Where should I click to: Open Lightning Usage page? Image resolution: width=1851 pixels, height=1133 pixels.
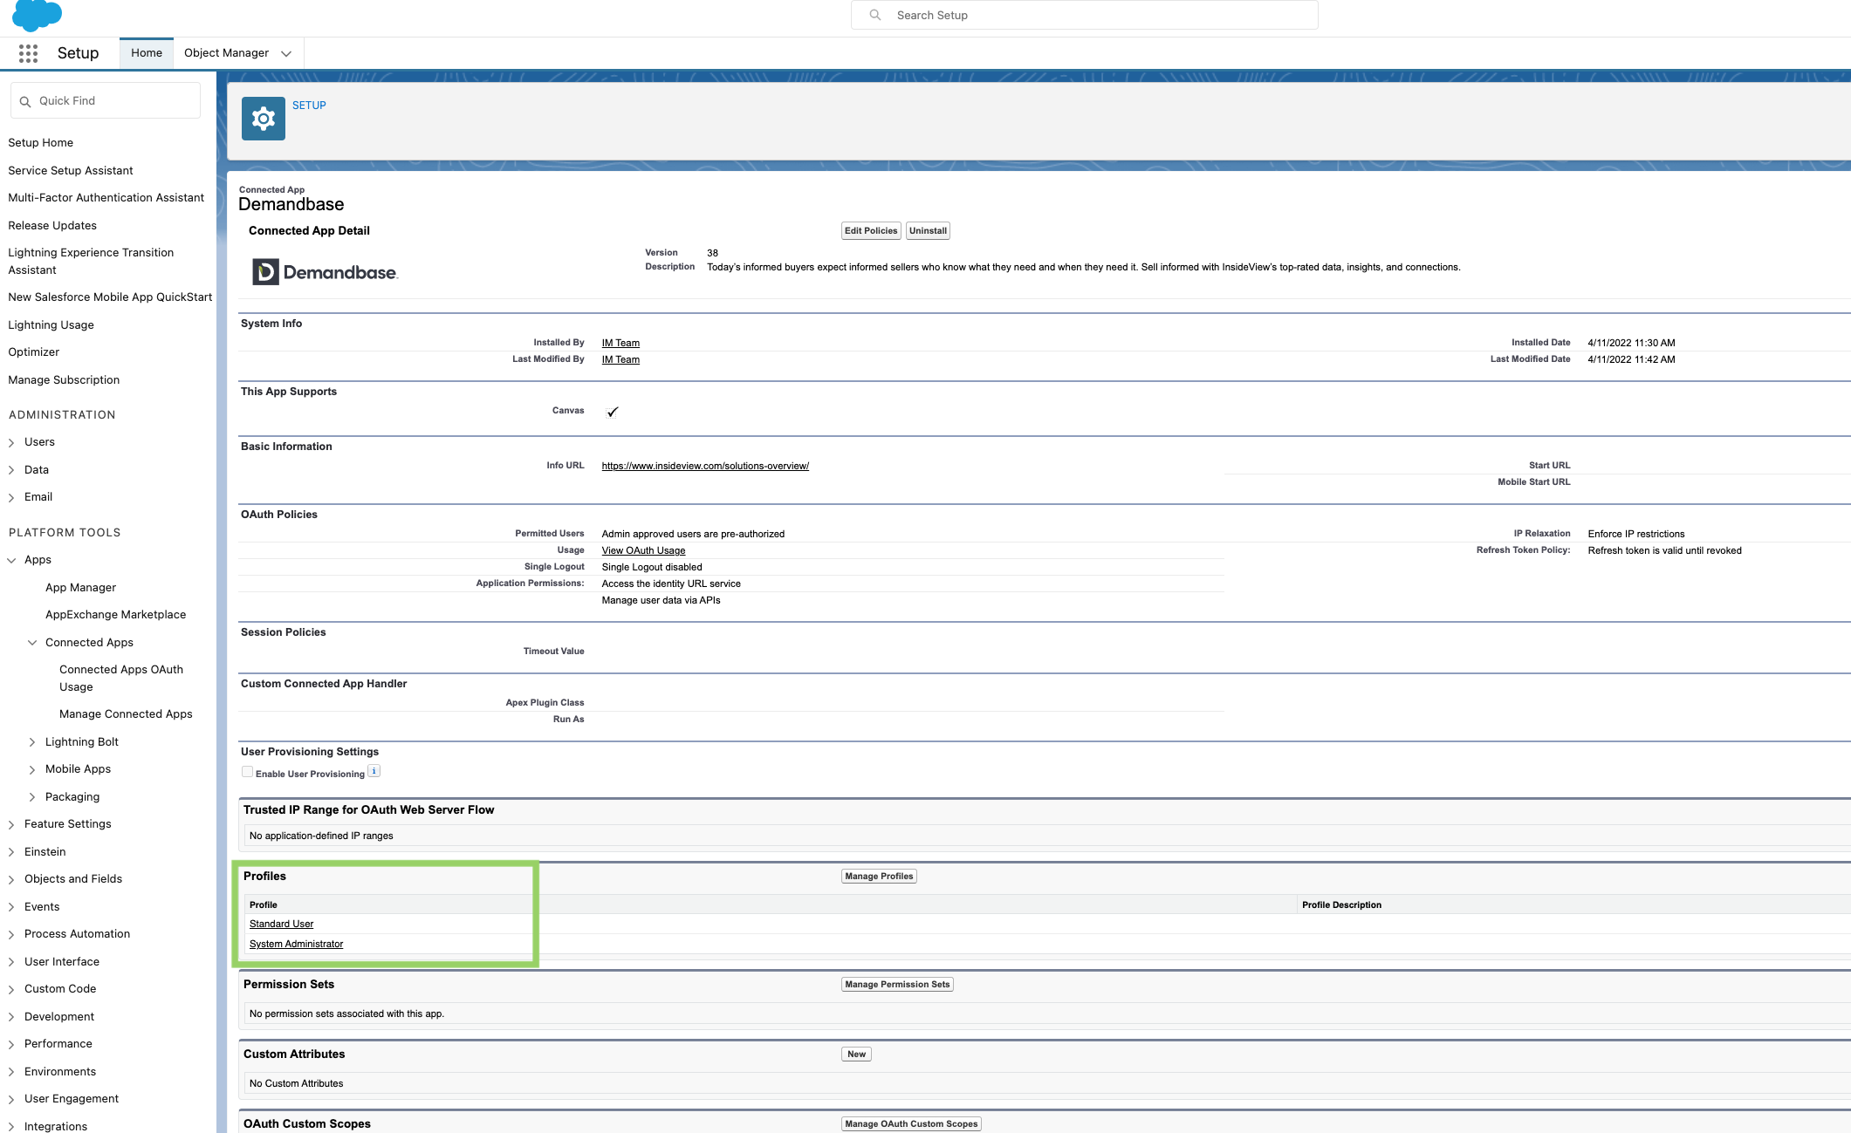coord(51,325)
